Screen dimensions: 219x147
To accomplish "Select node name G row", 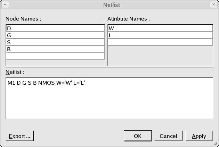I will (x=55, y=35).
